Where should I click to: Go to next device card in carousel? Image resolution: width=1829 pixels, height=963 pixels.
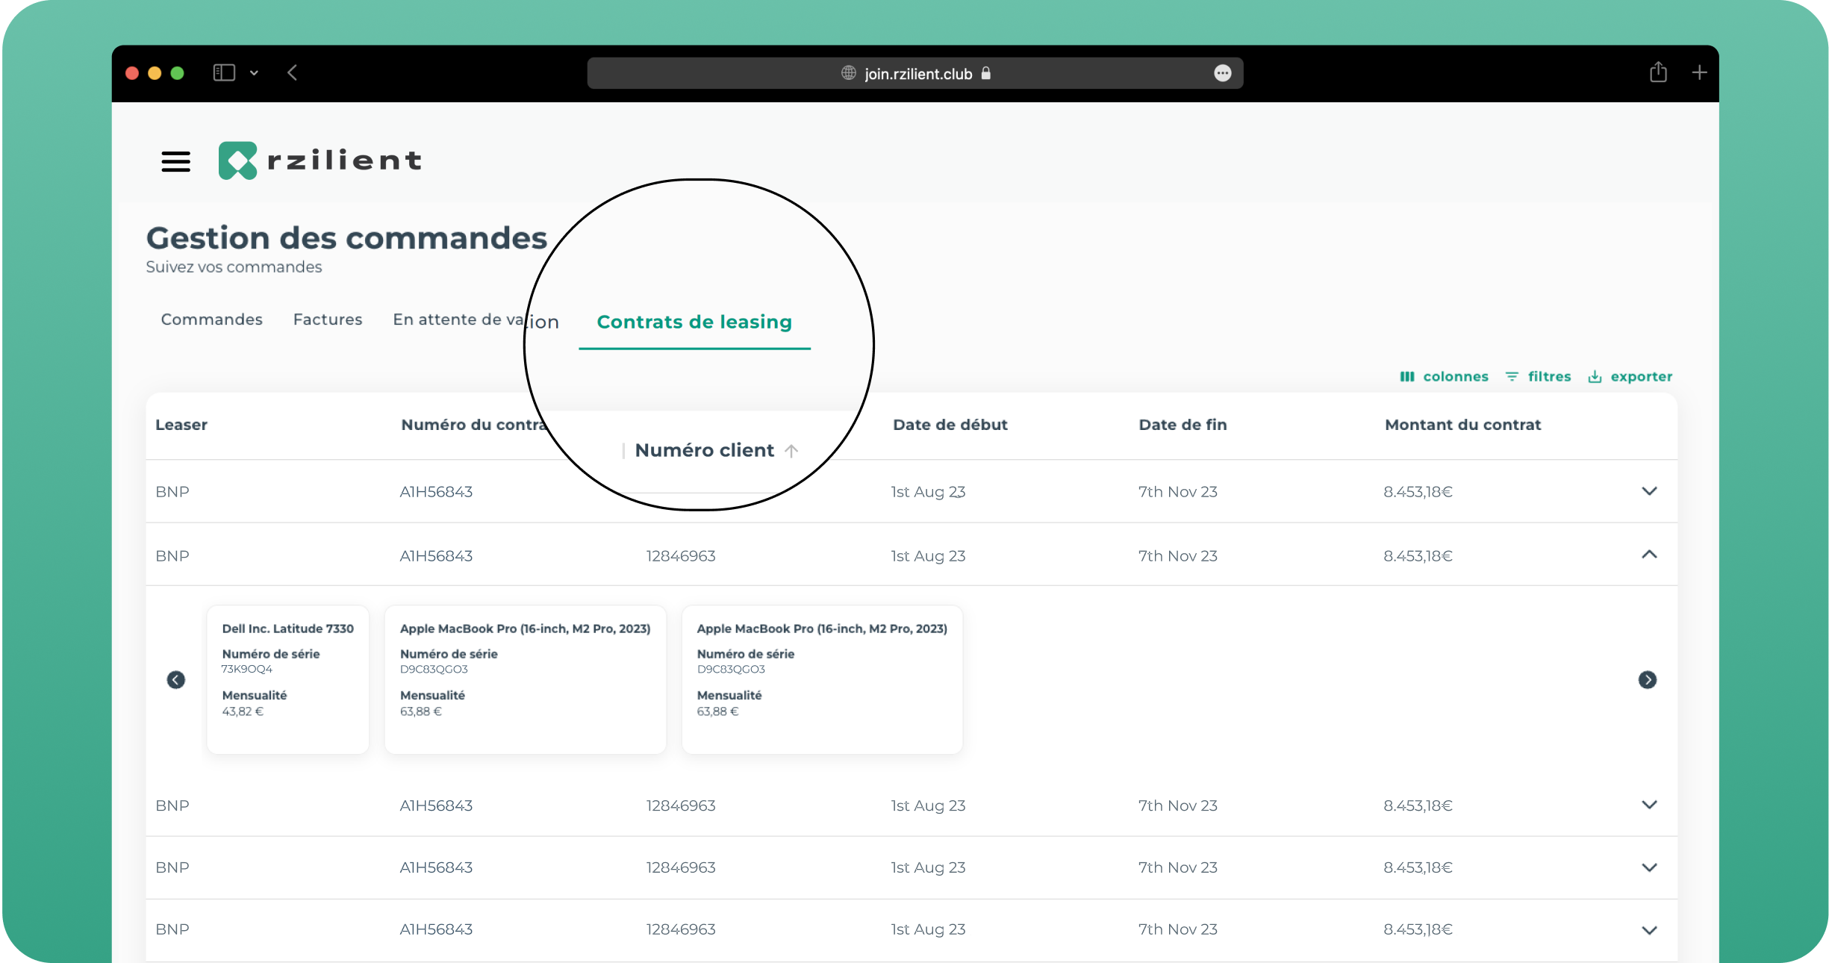(x=1647, y=679)
